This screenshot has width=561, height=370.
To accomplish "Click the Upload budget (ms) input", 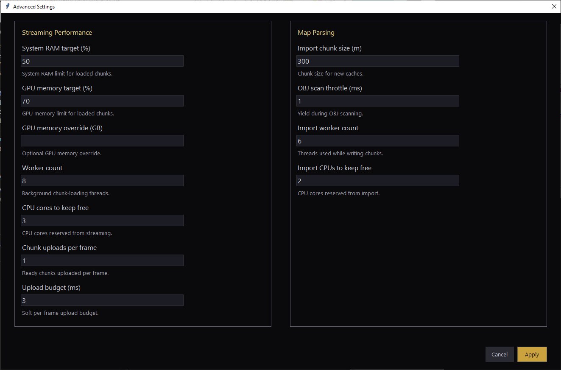I will [102, 300].
